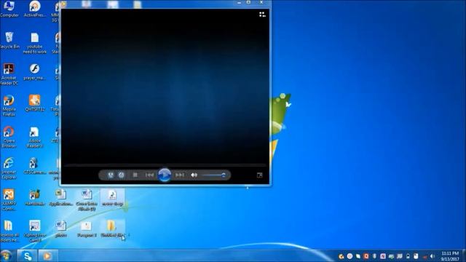Viewport: 466px width, 262px height.
Task: Maximize the media player window
Action: (x=249, y=2)
